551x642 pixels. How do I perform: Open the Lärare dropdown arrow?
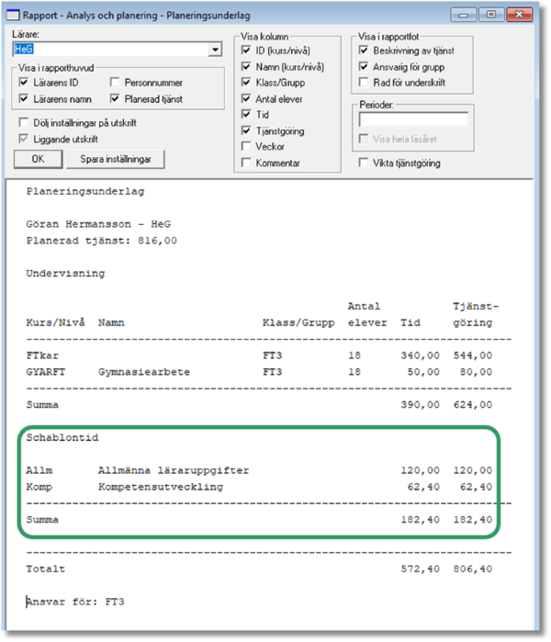[216, 50]
